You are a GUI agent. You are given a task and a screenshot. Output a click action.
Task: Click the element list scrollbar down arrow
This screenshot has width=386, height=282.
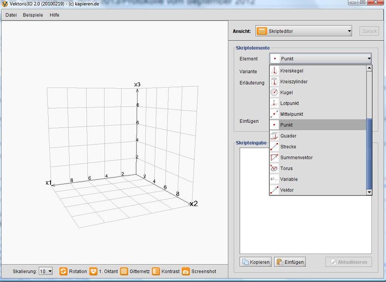pyautogui.click(x=369, y=192)
